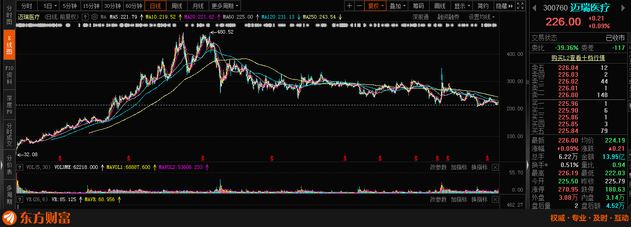The width and height of the screenshot is (631, 227).
Task: Click 改参数 in the VR panel
Action: pyautogui.click(x=438, y=199)
